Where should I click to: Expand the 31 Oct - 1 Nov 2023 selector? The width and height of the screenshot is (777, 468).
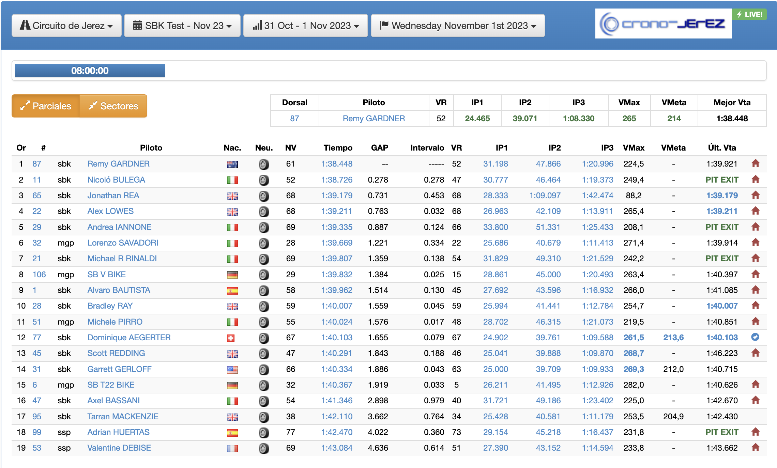point(306,26)
